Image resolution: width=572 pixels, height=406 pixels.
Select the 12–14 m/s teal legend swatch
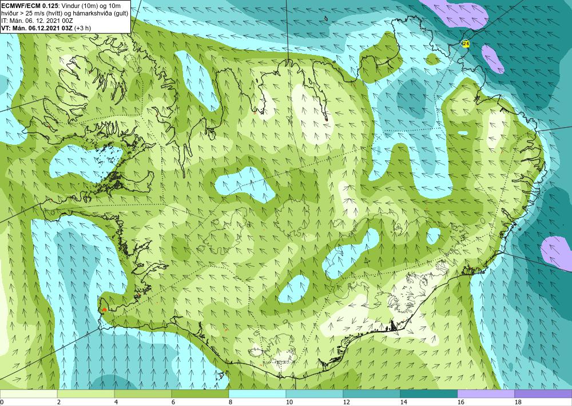pyautogui.click(x=371, y=394)
